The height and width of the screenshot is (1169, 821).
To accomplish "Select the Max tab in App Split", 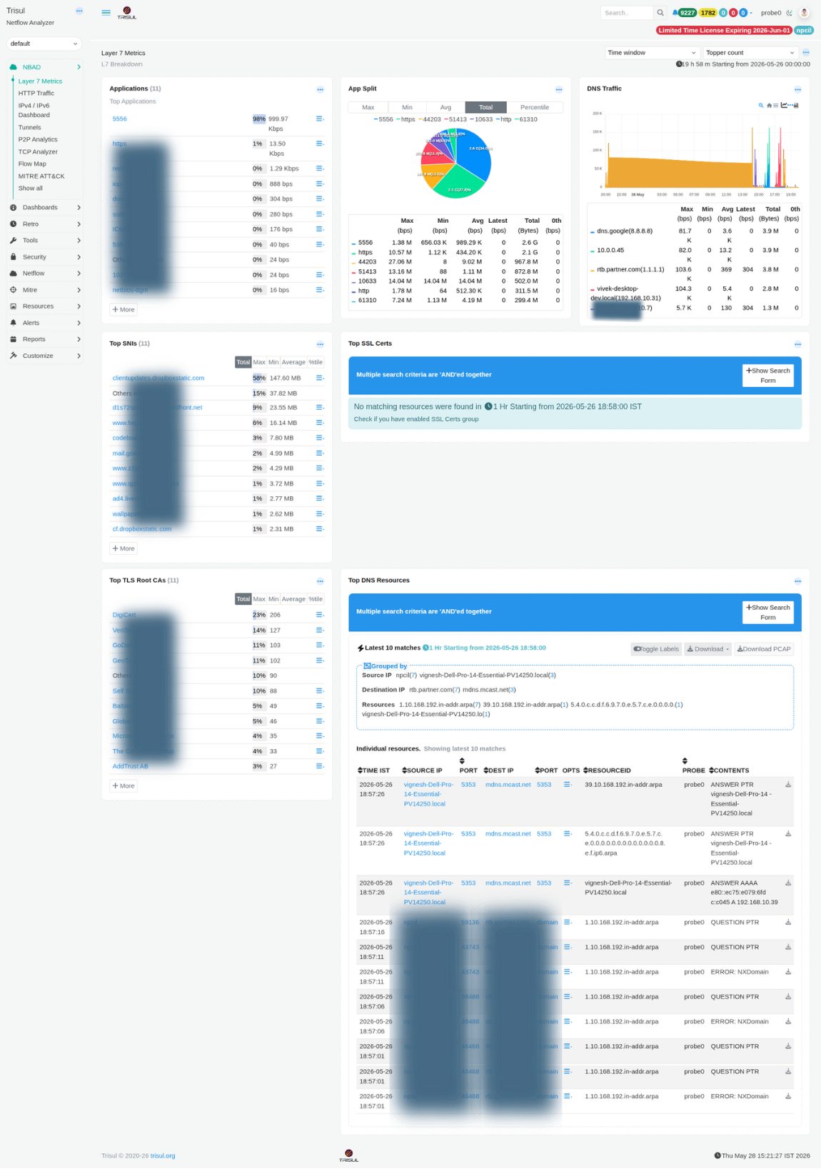I will coord(368,107).
